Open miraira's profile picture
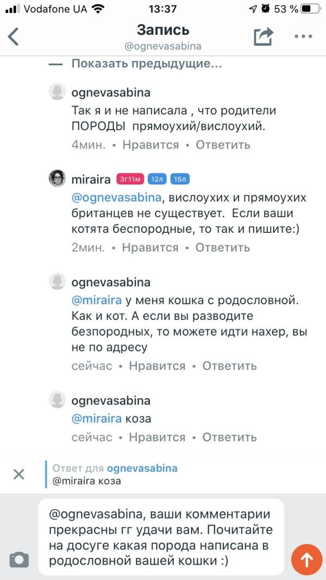The image size is (326, 580). 58,178
